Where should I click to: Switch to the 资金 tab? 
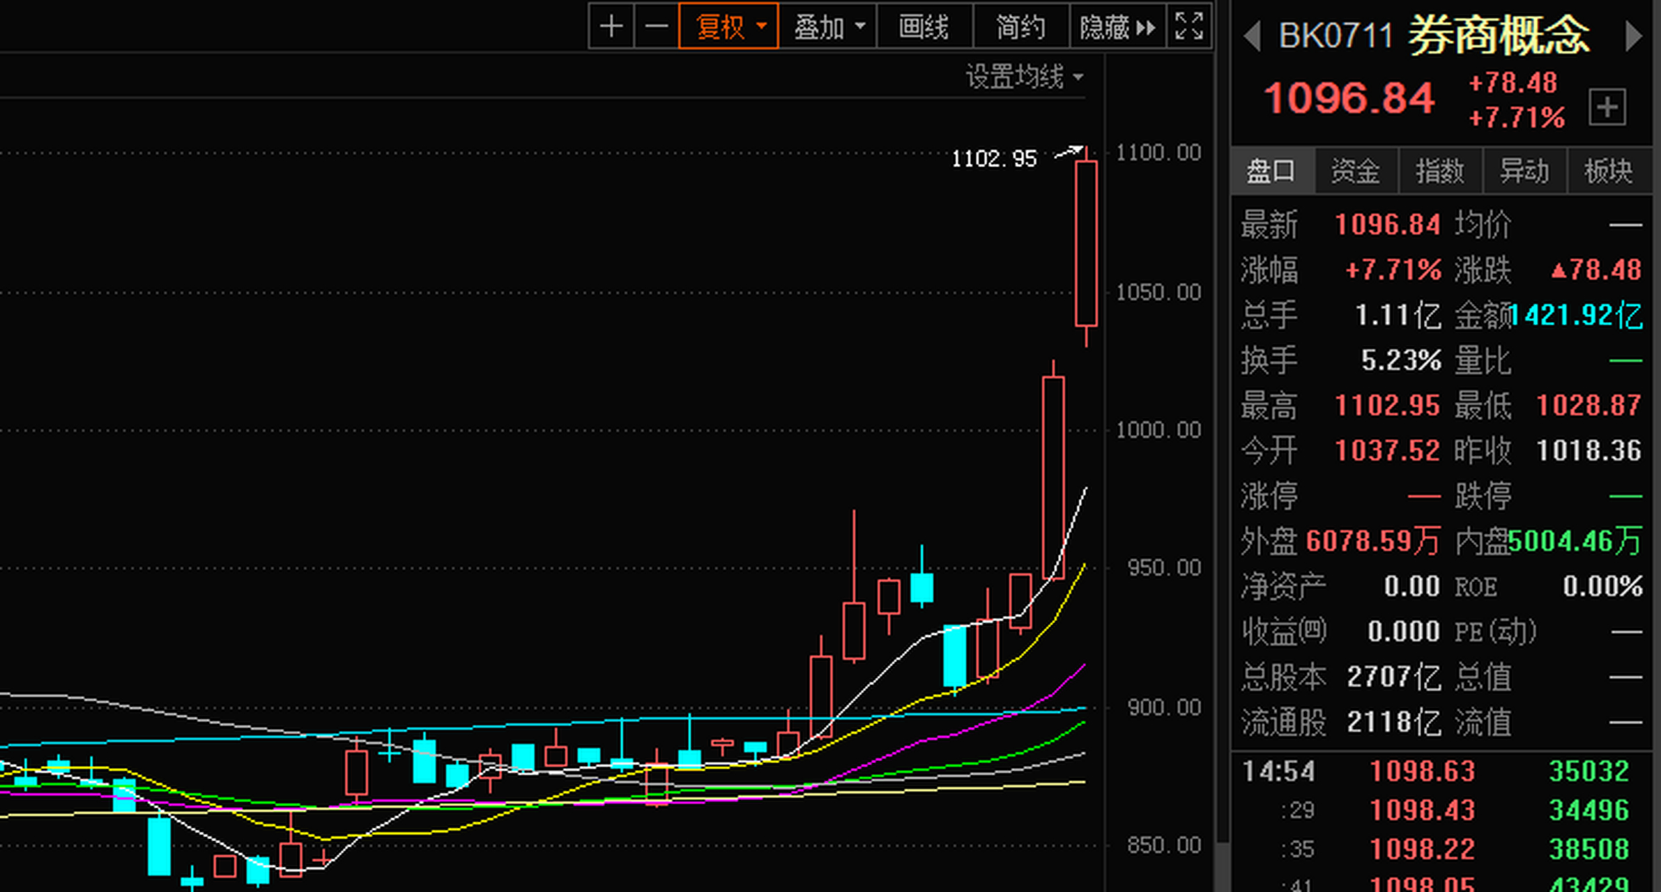tap(1355, 171)
